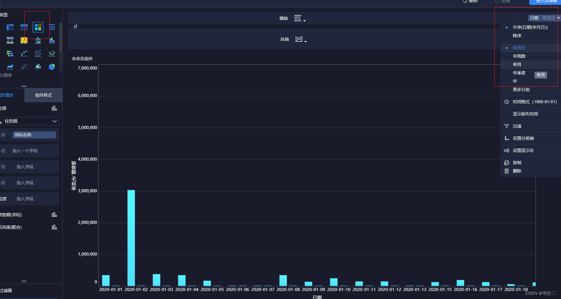Click the tall bar for 2020-01-02
The width and height of the screenshot is (561, 299).
point(131,238)
